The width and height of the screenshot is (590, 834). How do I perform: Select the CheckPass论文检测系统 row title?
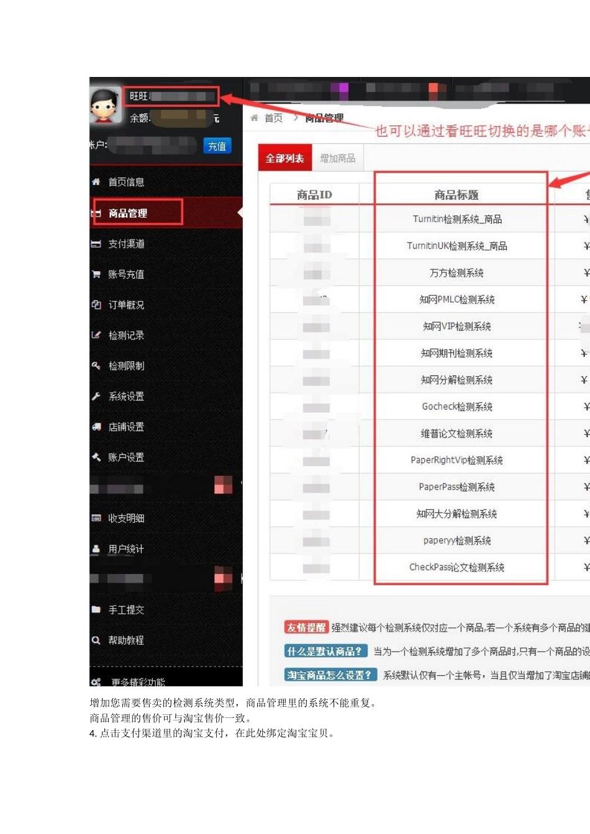click(x=456, y=567)
